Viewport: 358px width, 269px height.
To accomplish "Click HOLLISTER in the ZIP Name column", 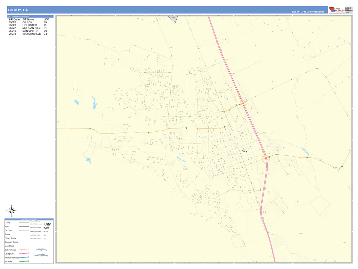I will click(30, 25).
